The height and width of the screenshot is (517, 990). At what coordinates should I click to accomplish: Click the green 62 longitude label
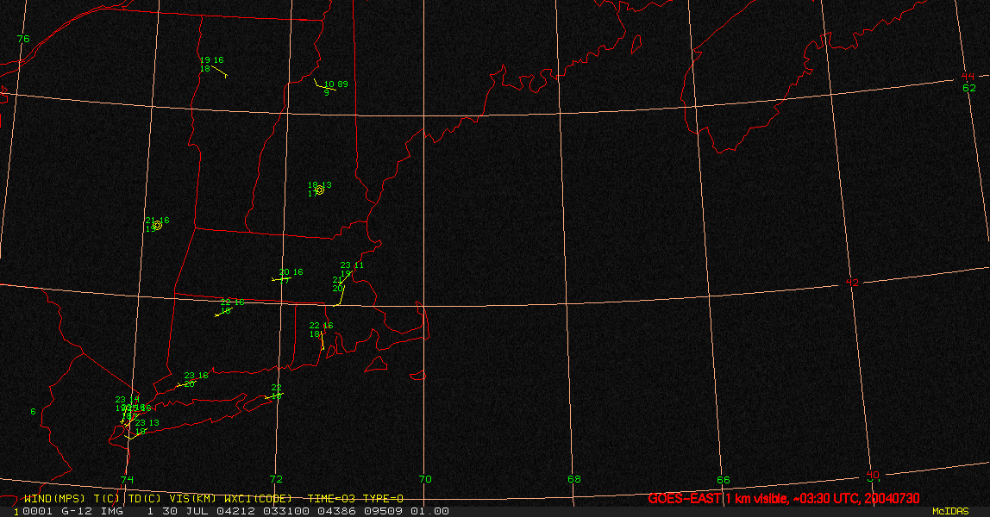(x=969, y=88)
